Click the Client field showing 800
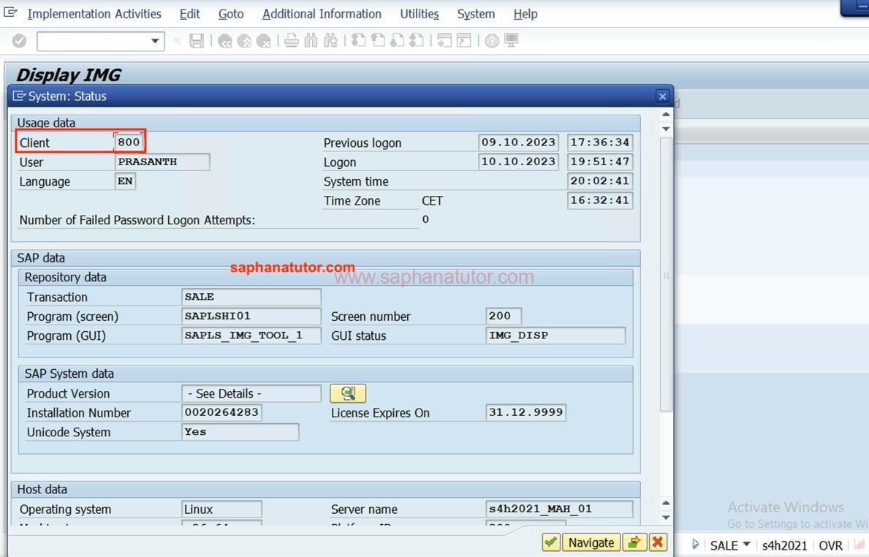The image size is (869, 557). coord(129,142)
